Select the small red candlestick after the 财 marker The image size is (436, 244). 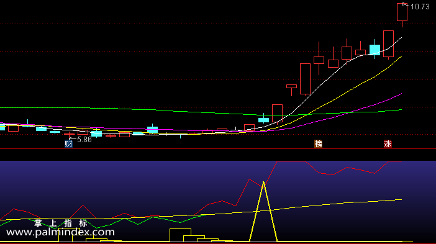point(83,132)
